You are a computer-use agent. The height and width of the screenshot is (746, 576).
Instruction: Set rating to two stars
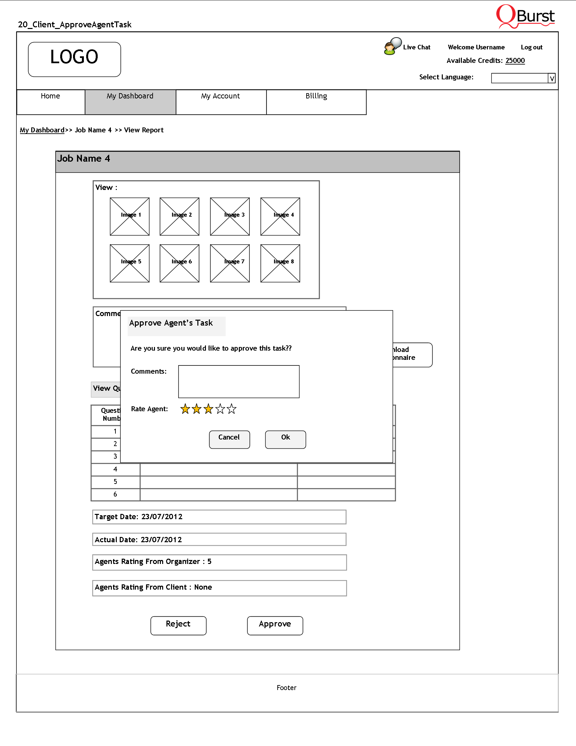[196, 409]
